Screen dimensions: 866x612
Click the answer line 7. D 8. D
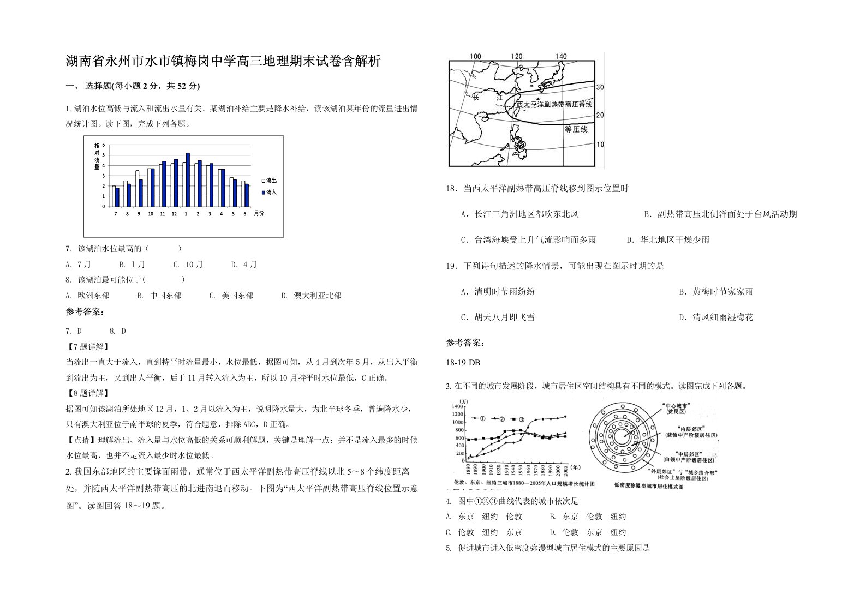(96, 331)
